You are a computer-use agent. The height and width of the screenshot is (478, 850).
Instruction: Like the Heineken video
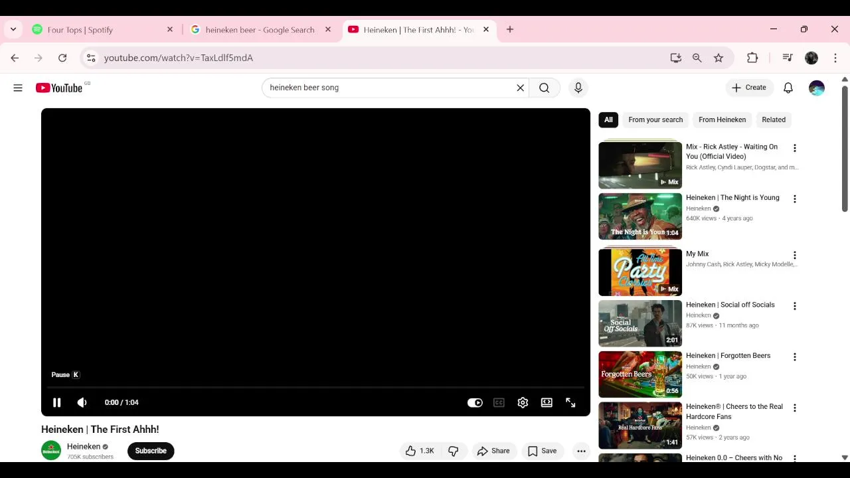pyautogui.click(x=420, y=451)
